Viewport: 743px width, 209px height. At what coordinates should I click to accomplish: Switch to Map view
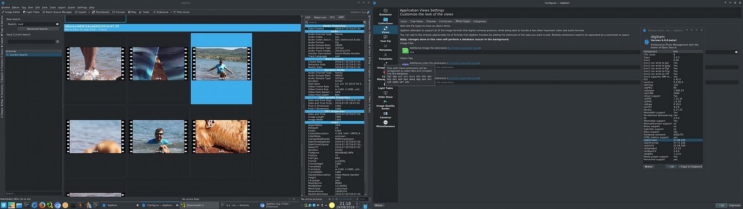pos(132,12)
